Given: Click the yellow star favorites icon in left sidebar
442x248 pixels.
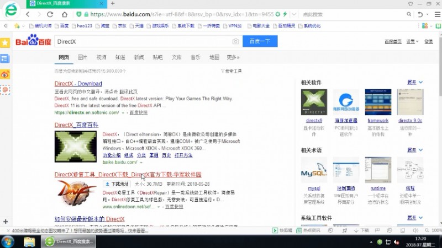Looking at the screenshot, I should click(x=5, y=43).
